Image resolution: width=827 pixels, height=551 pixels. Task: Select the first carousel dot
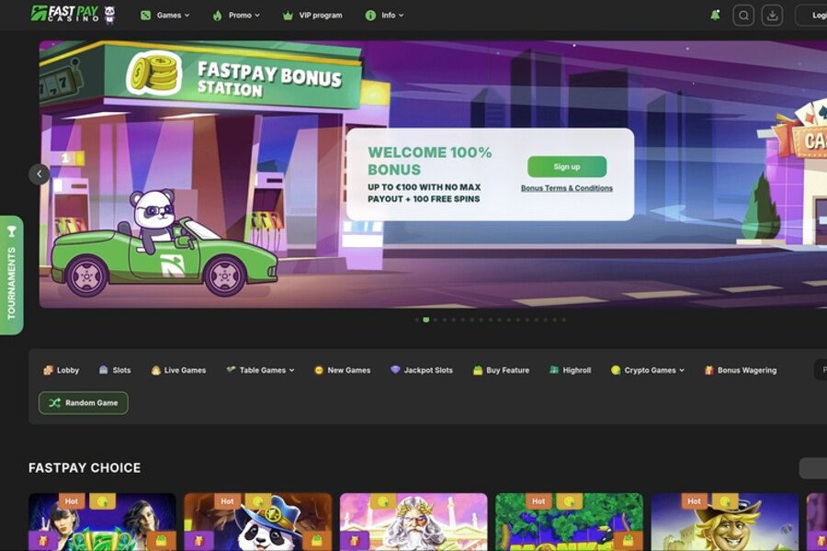[417, 320]
